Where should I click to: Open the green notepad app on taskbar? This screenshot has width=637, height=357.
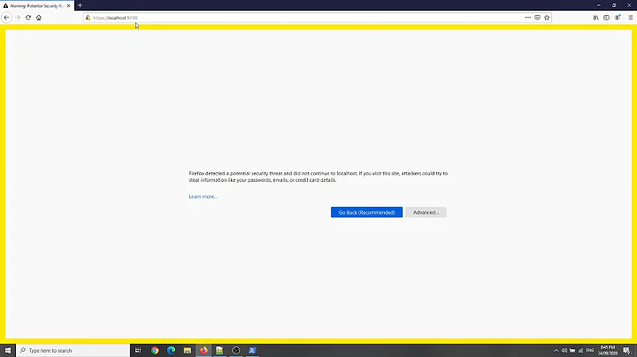coord(219,350)
